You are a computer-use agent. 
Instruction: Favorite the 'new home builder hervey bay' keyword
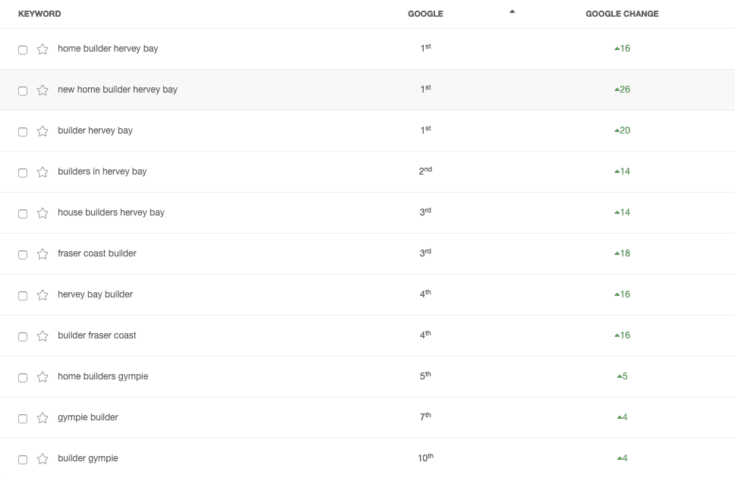[x=43, y=90]
